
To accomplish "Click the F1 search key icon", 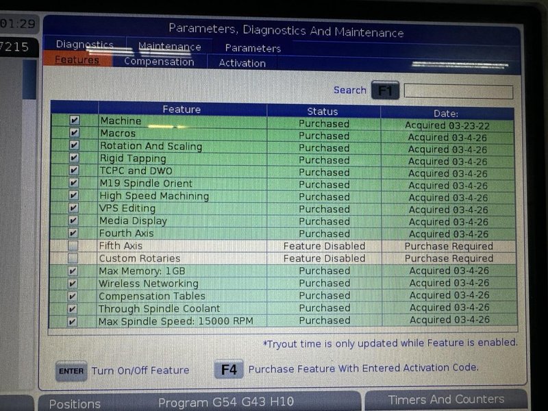I will tap(385, 90).
